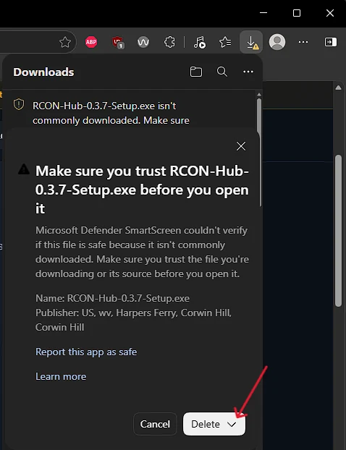Screen dimensions: 346x450
Task: Open the Favorites list icon
Action: click(225, 42)
